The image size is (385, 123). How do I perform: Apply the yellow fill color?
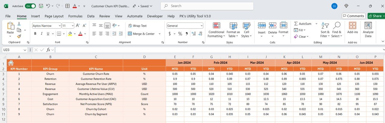(70, 34)
